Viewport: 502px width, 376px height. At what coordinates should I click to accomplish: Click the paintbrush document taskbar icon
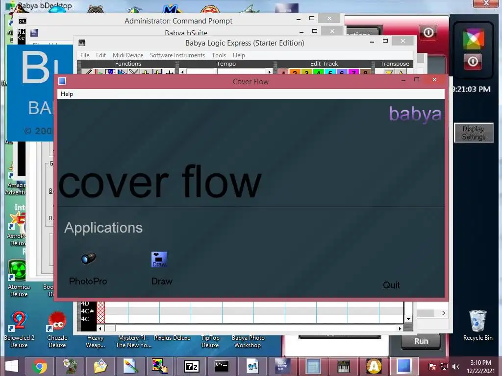point(131,366)
